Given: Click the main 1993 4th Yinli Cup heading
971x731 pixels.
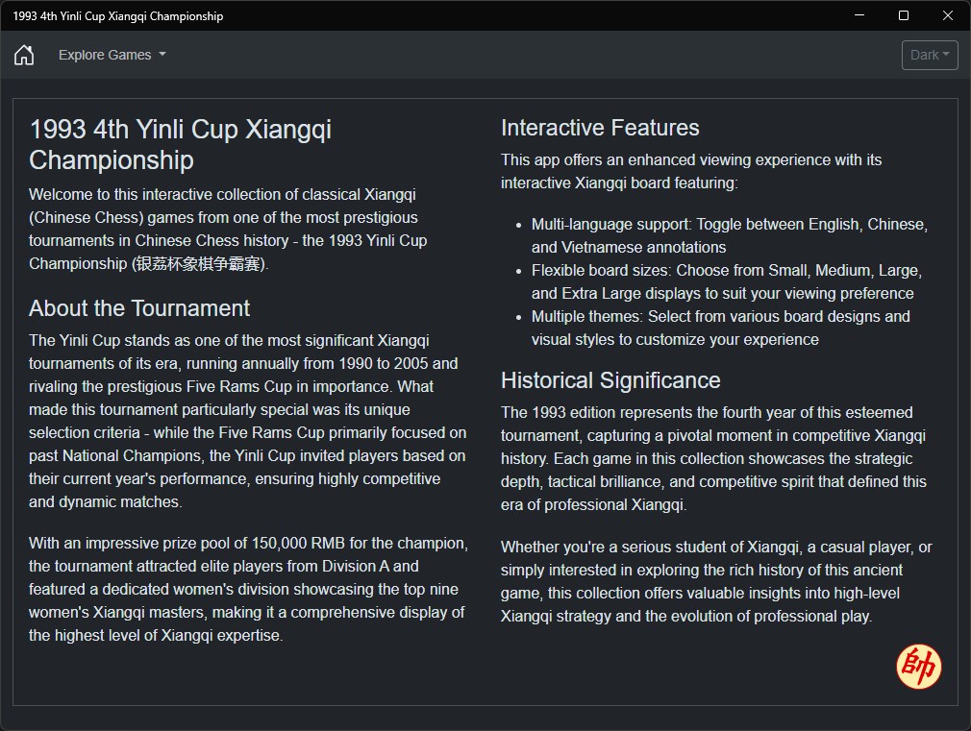Looking at the screenshot, I should (180, 145).
